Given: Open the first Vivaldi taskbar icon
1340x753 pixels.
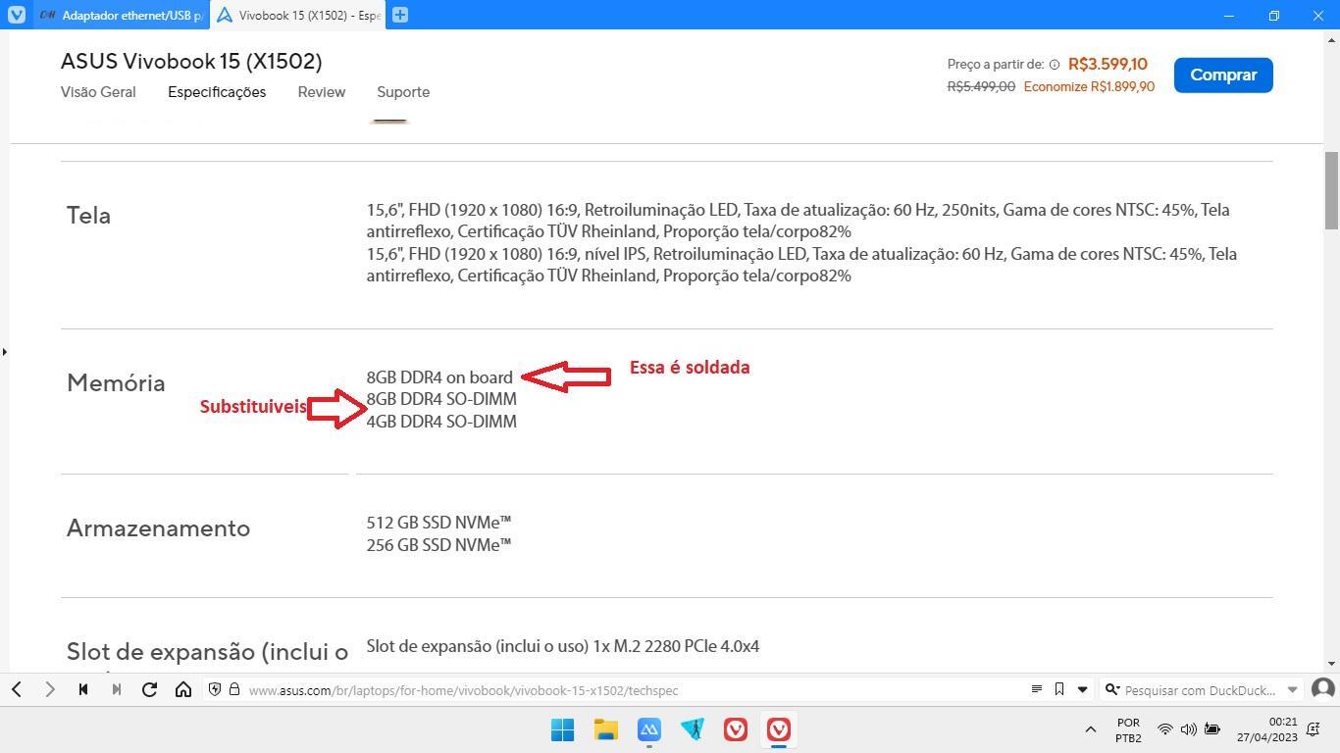Looking at the screenshot, I should pyautogui.click(x=735, y=729).
